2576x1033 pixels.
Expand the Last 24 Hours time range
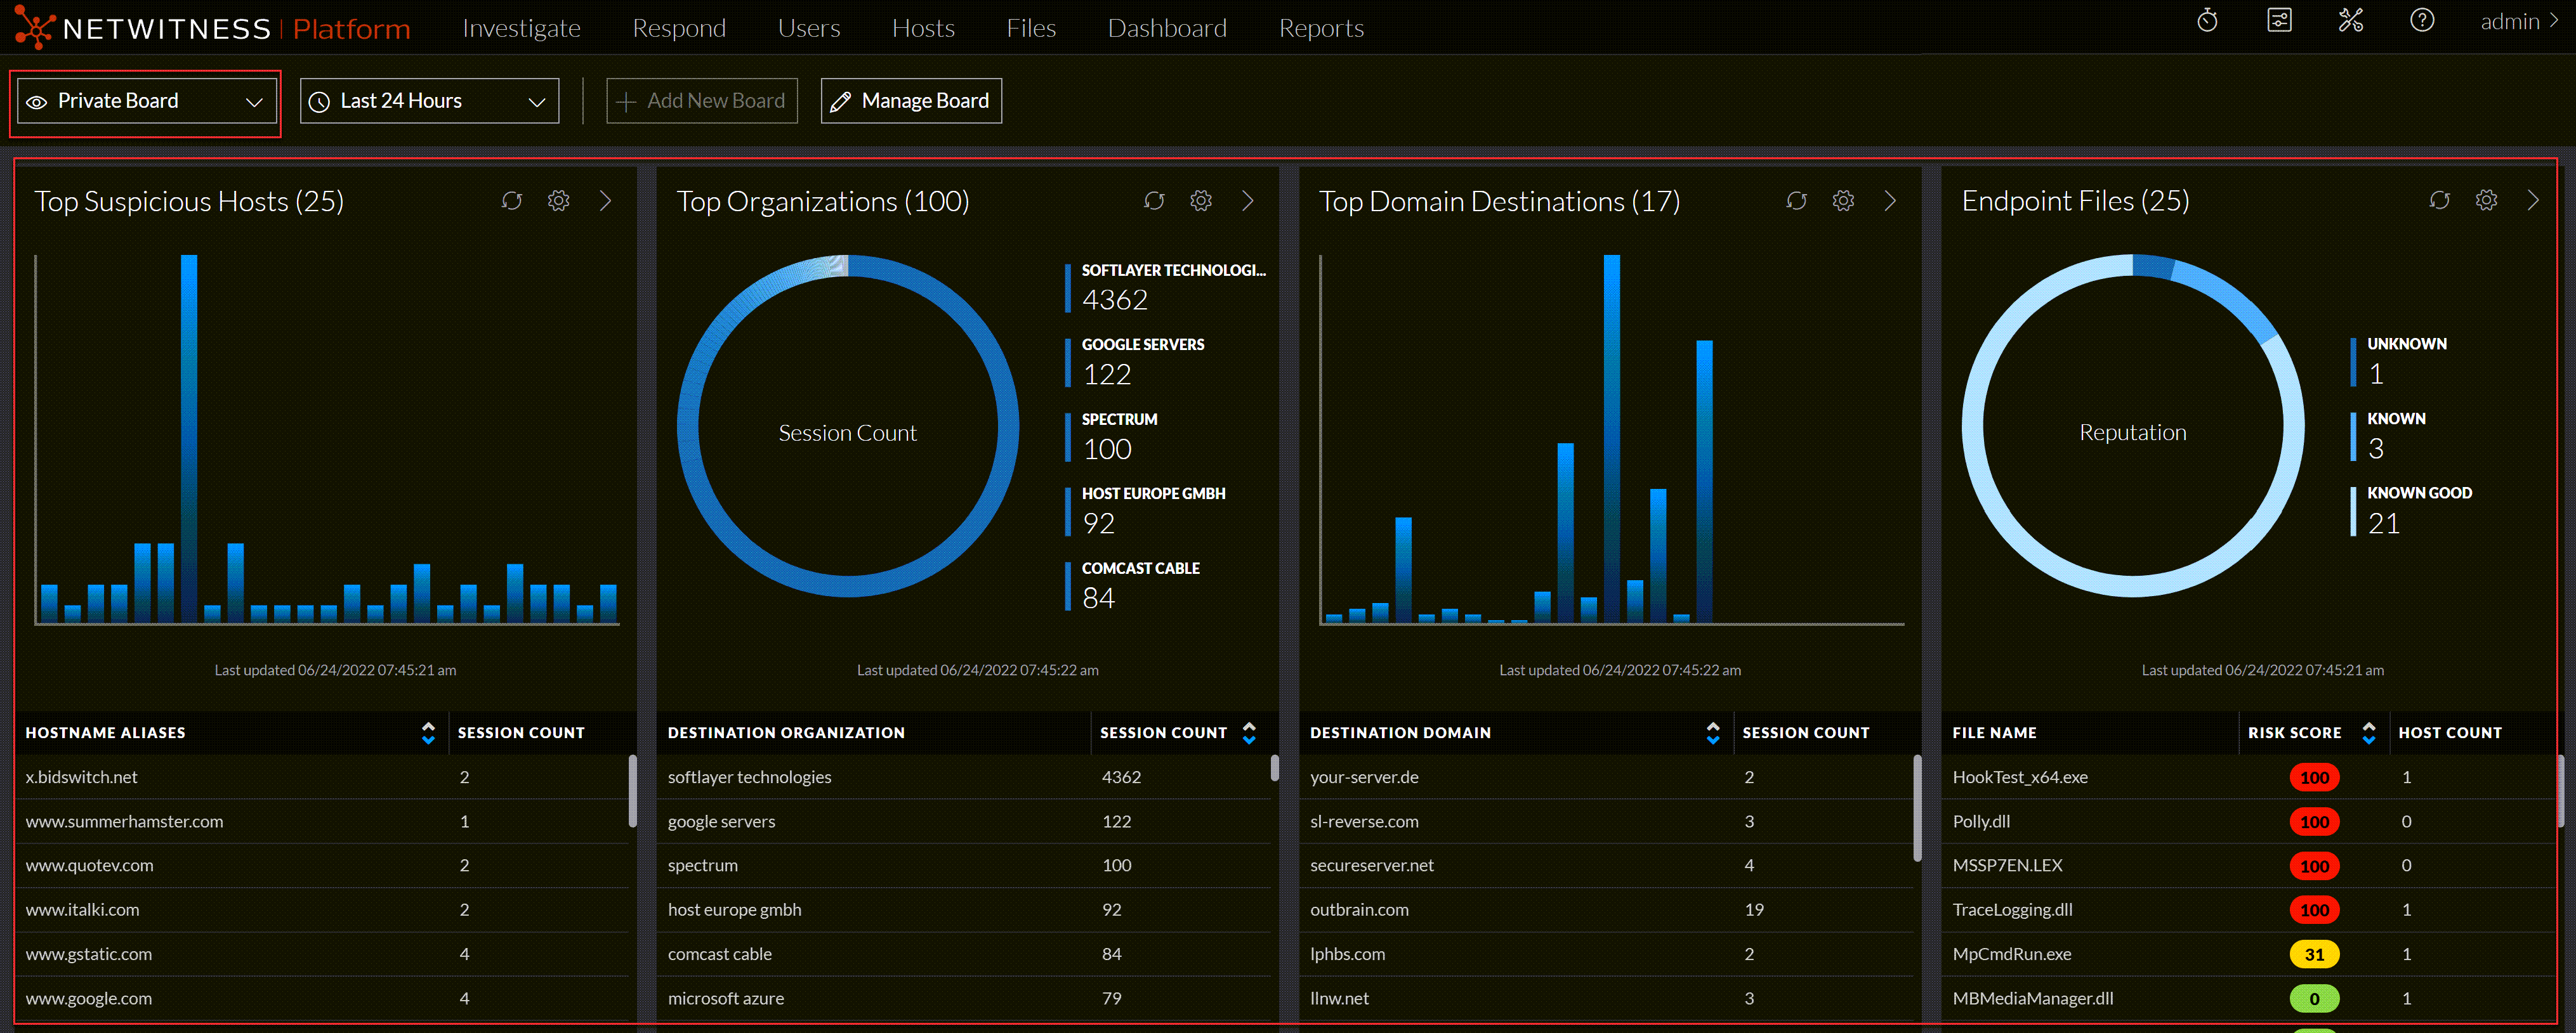click(x=429, y=101)
